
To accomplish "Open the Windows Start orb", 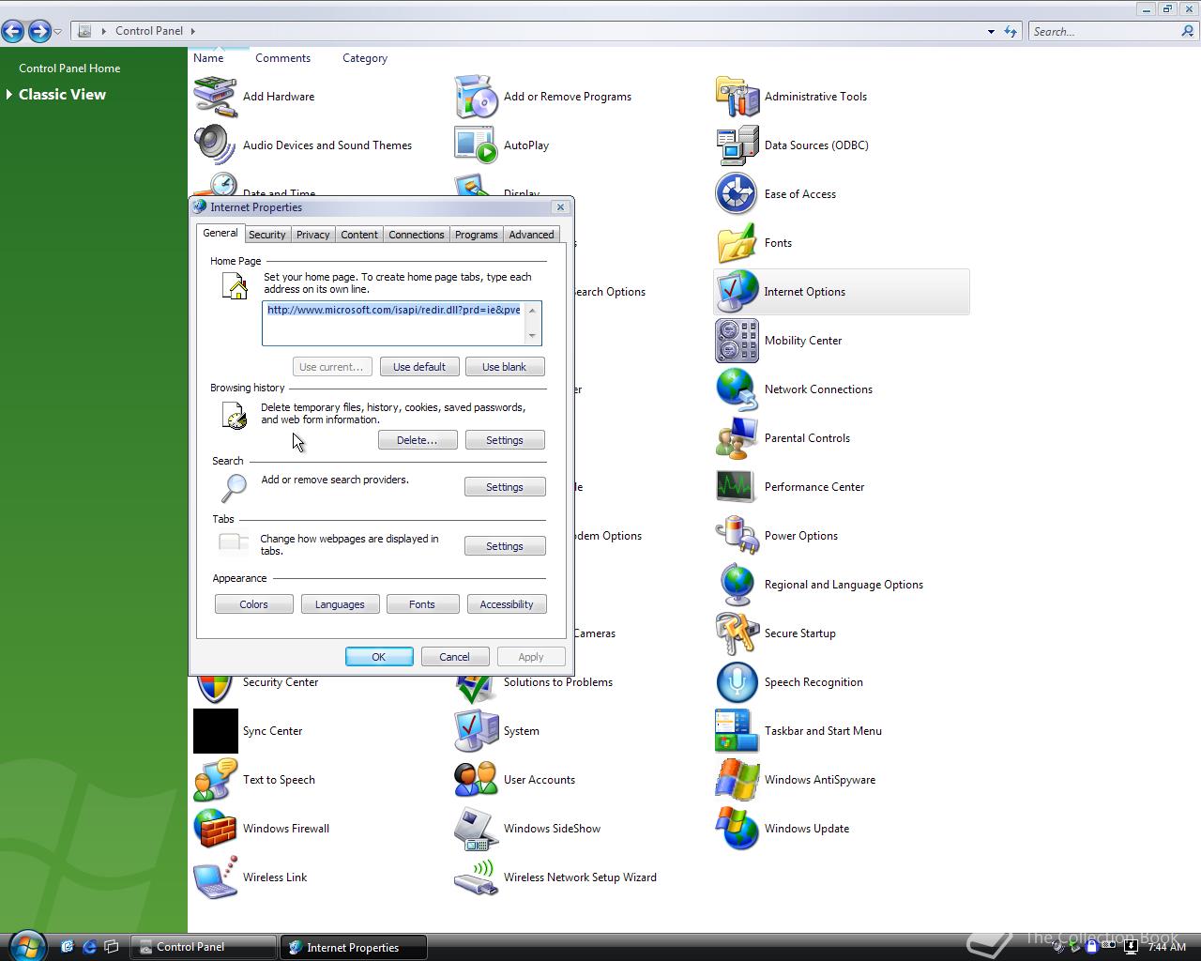I will coord(27,945).
